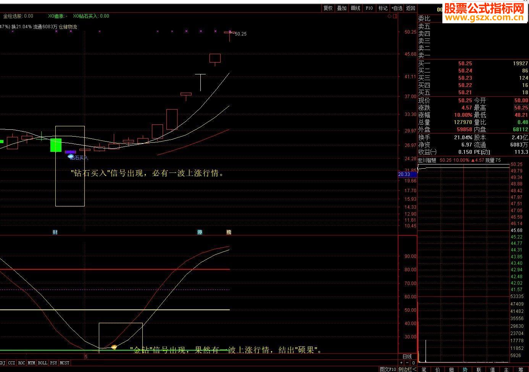The image size is (529, 372).
Task: Click the 买四 price 50.22
Action: 465,85
